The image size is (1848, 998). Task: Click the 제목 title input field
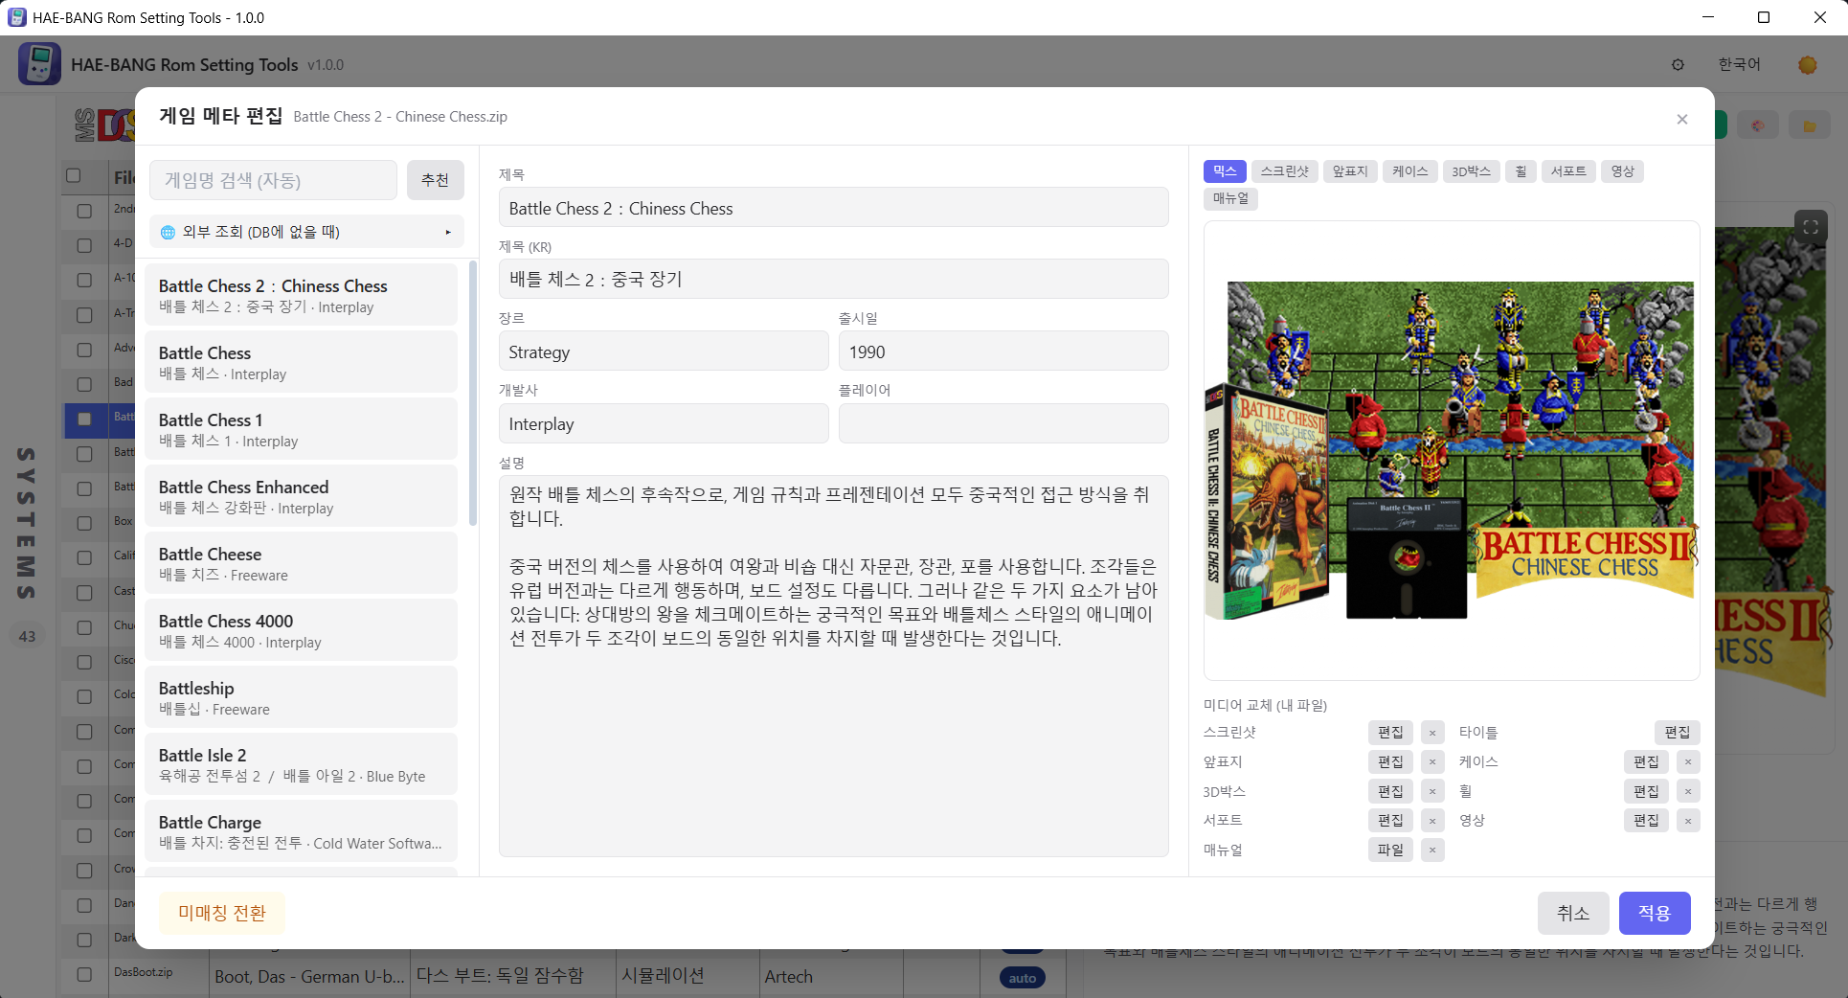point(833,208)
